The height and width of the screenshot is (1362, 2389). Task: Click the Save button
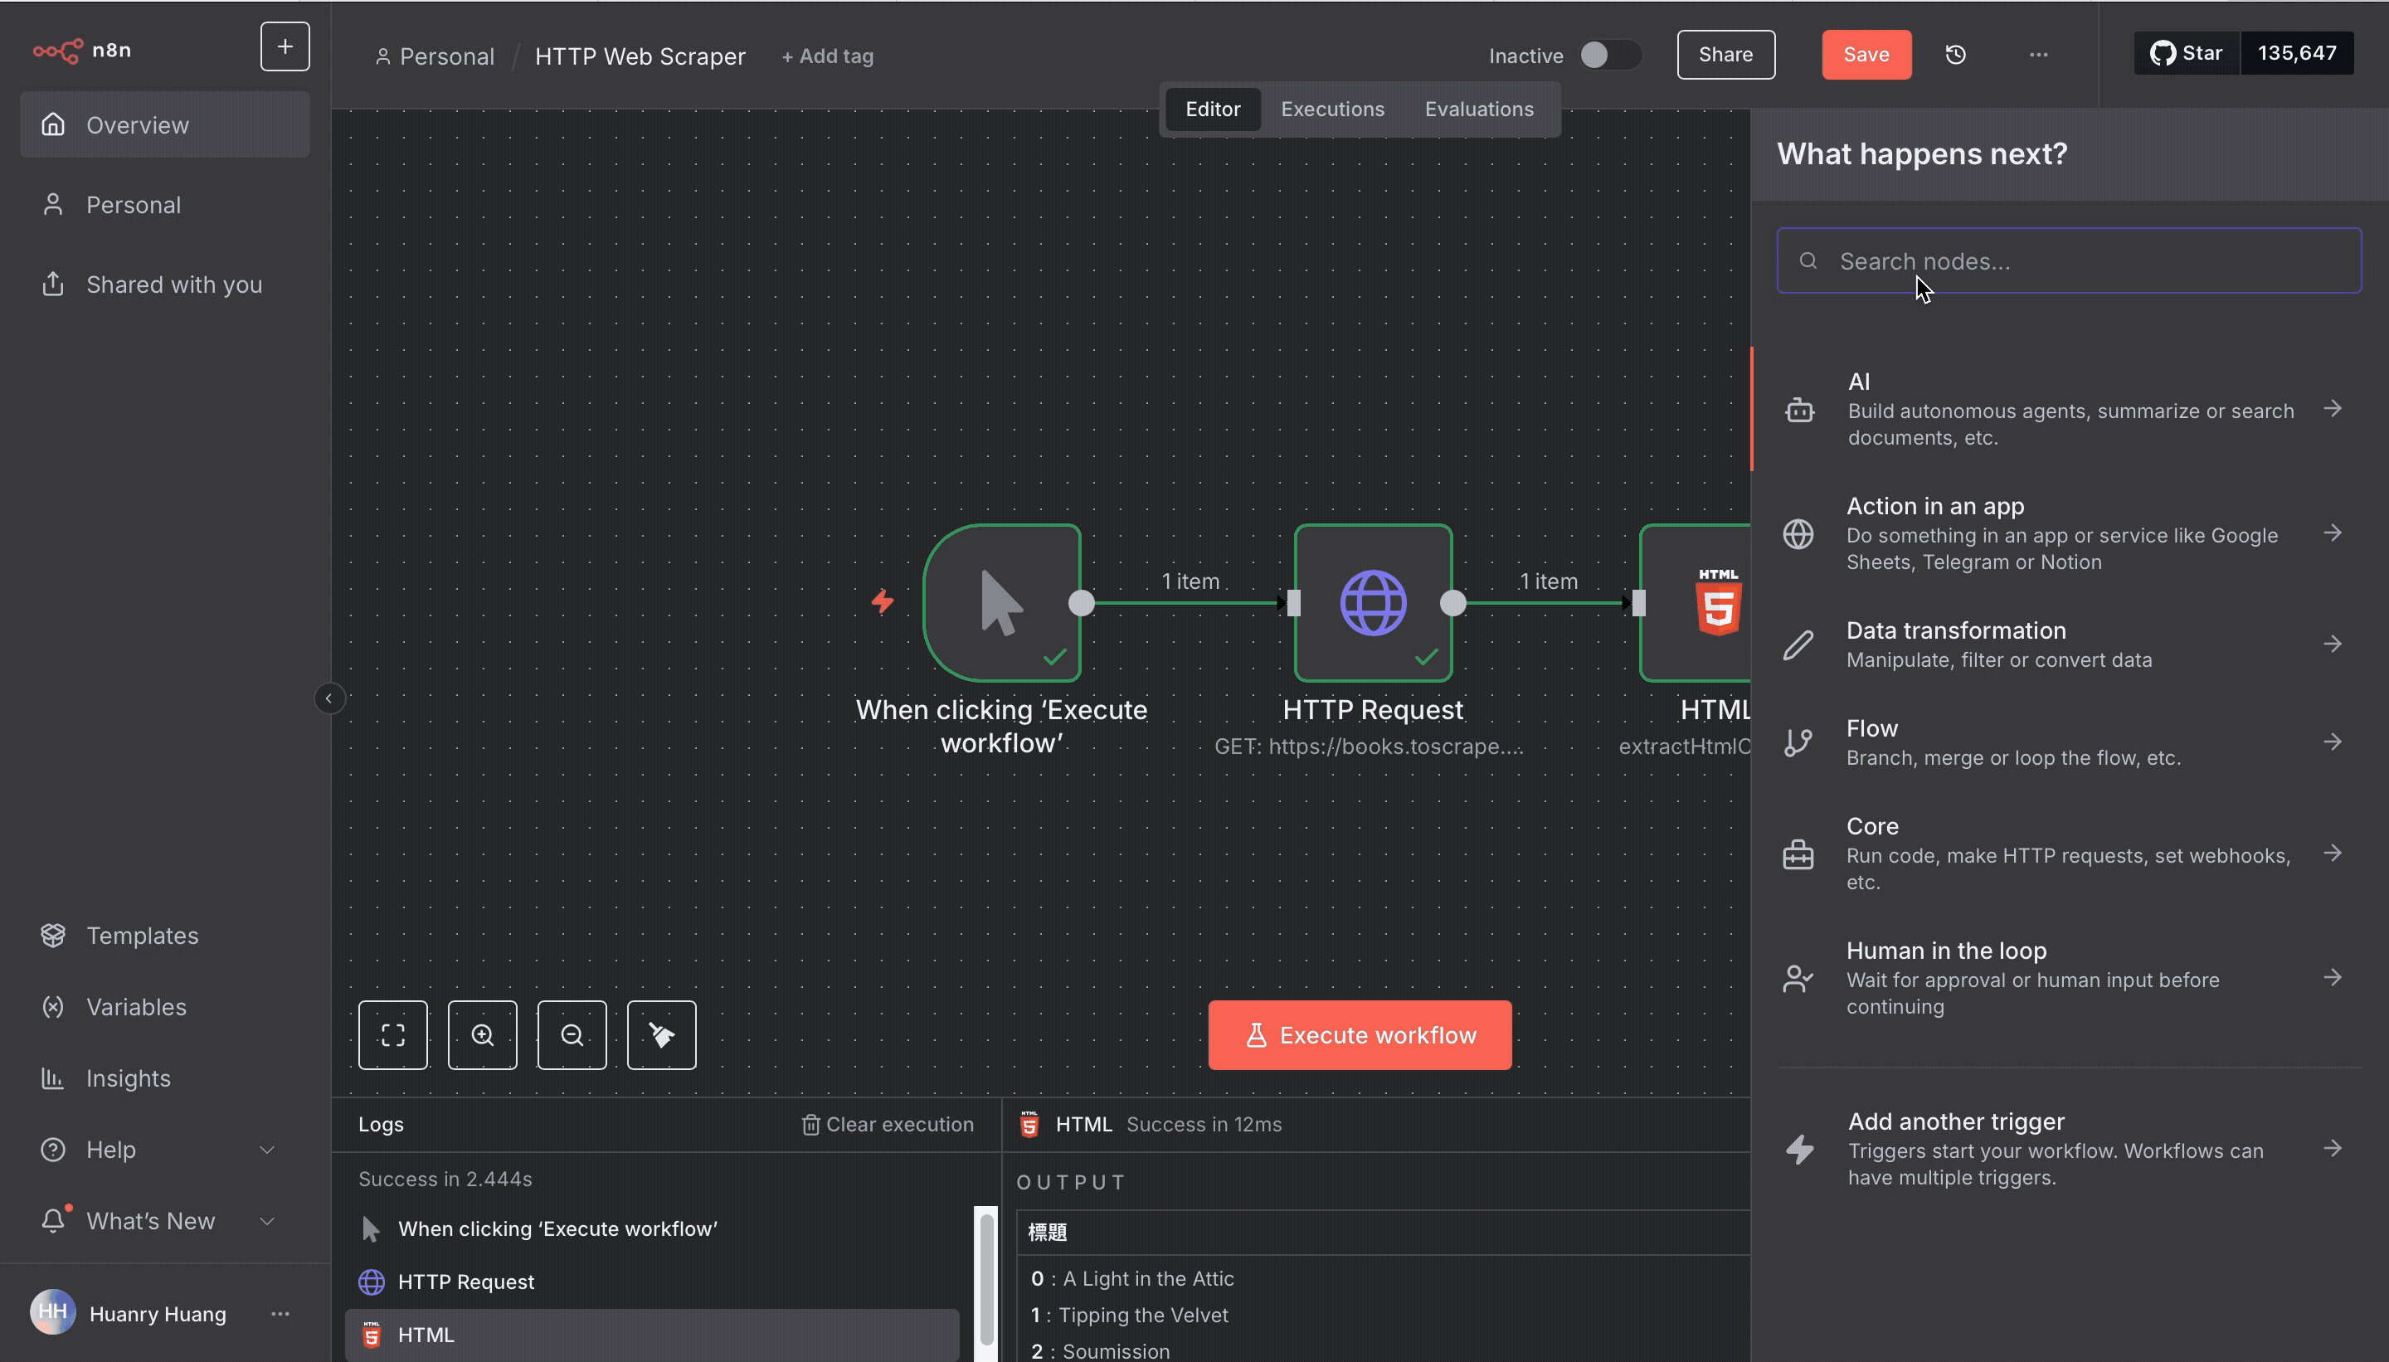tap(1866, 54)
